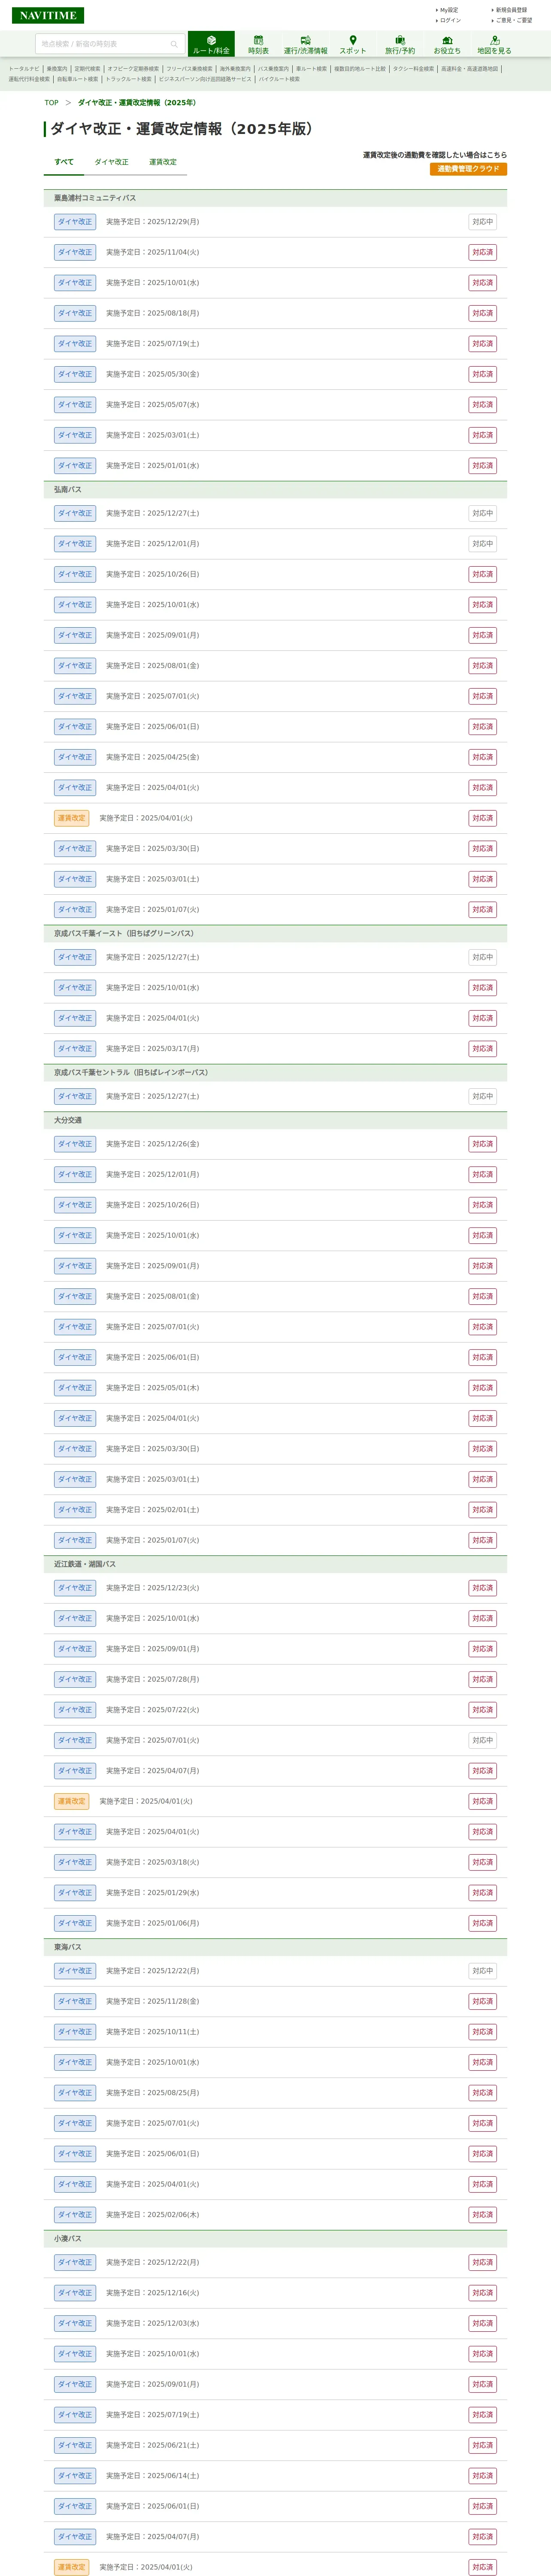
Task: Click ダイヤ改正 badge for 小湊バス 2025/12/03
Action: pos(75,2323)
